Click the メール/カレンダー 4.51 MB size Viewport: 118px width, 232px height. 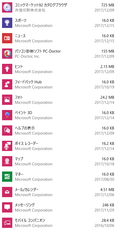(107, 190)
